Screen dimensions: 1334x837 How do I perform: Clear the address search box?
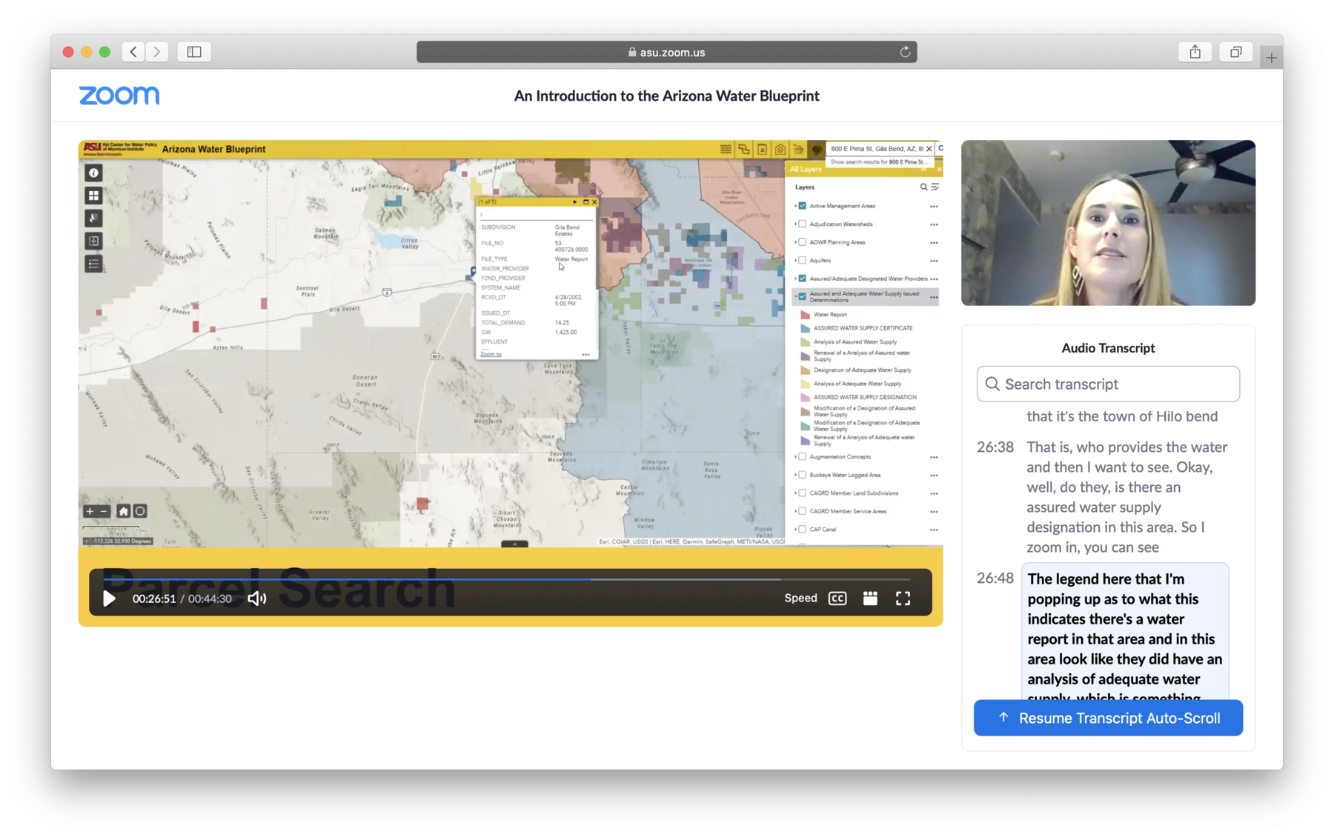pos(929,149)
